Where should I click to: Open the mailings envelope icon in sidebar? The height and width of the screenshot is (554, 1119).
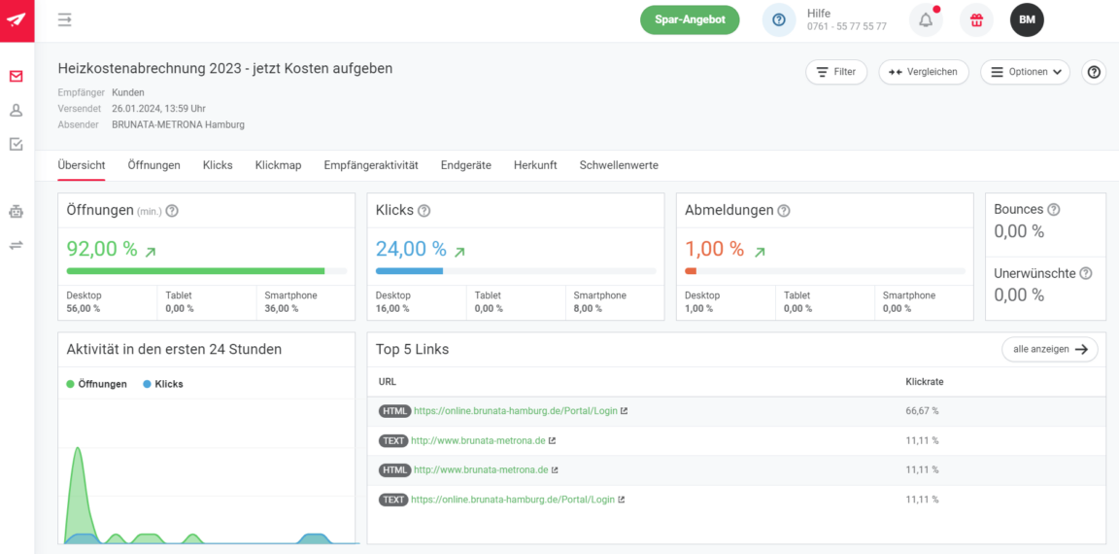pyautogui.click(x=17, y=76)
